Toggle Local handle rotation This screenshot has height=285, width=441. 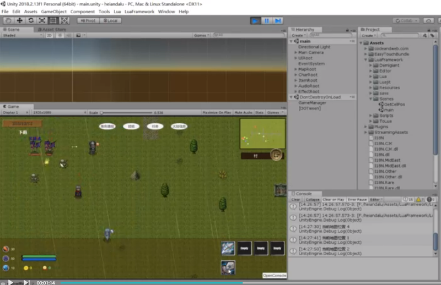click(111, 20)
